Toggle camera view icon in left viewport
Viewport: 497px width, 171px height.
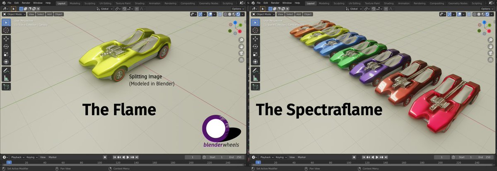coord(241,53)
